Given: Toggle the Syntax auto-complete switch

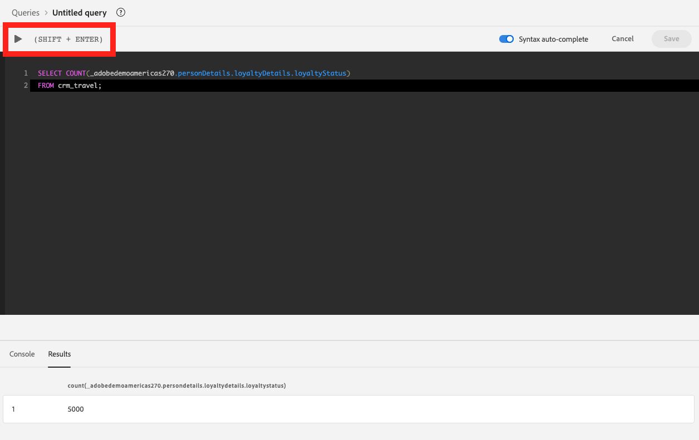Looking at the screenshot, I should pyautogui.click(x=506, y=39).
